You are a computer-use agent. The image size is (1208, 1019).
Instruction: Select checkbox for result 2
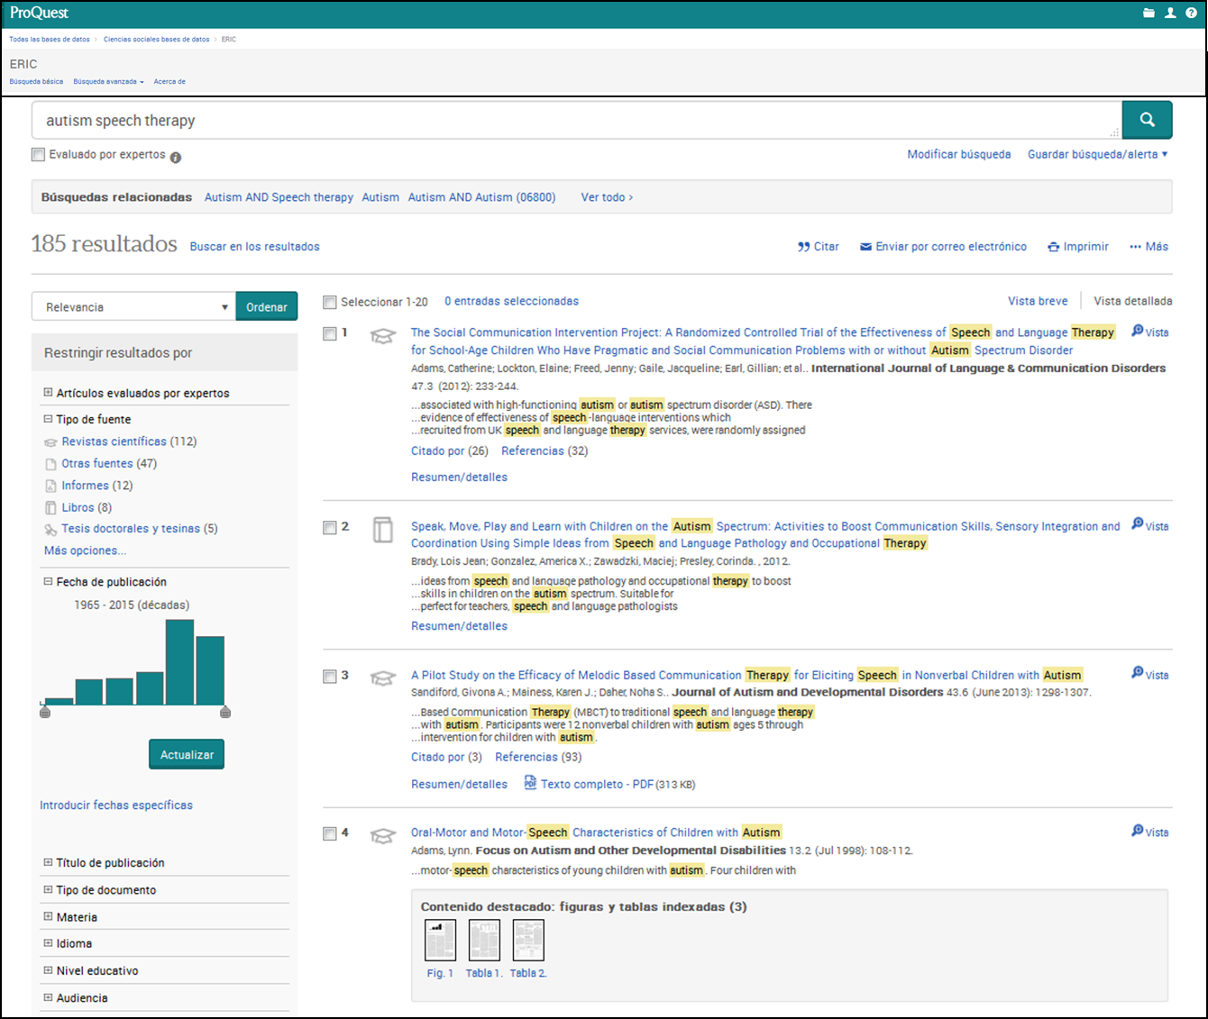point(330,528)
